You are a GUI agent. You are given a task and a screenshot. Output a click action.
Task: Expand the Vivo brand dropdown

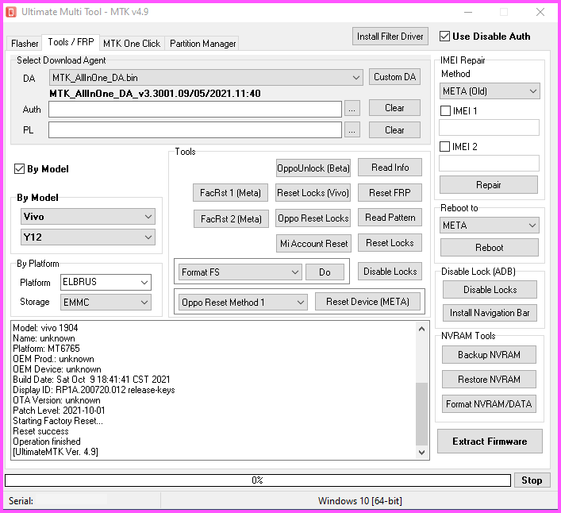coord(88,217)
